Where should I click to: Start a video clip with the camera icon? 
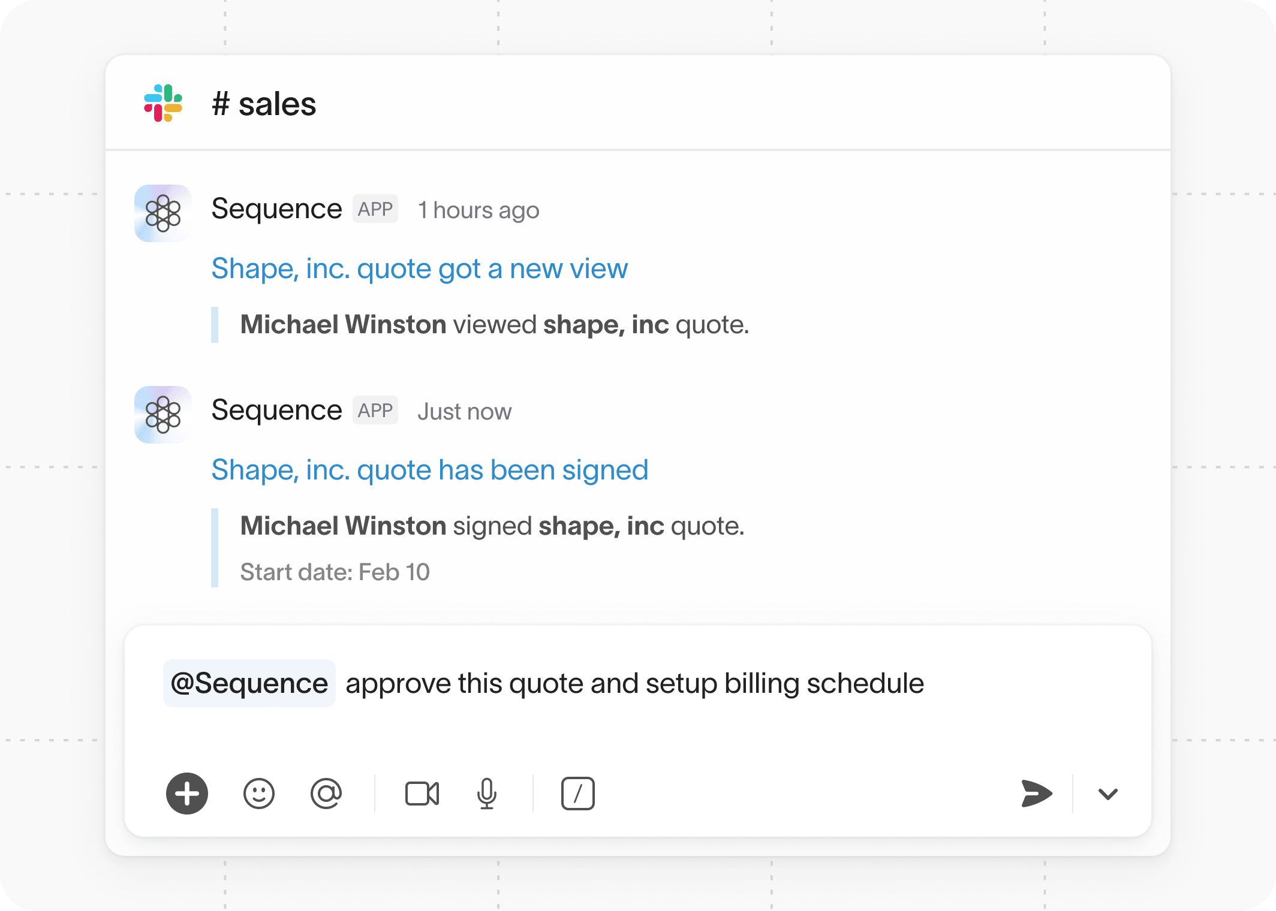(422, 794)
